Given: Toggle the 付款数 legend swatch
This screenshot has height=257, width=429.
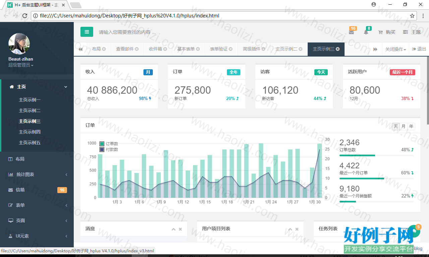Looking at the screenshot, I should tap(102, 150).
